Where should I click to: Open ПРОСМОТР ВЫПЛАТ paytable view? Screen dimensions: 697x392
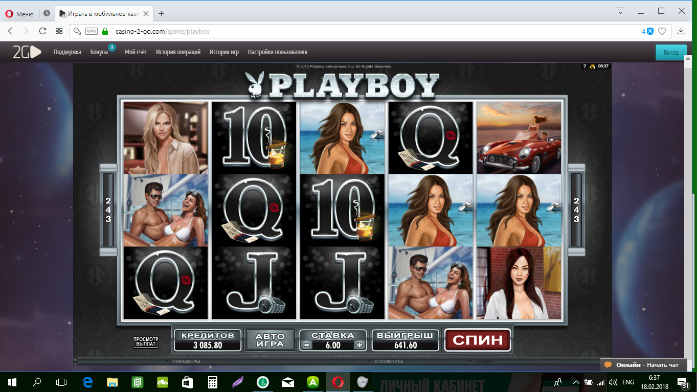point(146,342)
